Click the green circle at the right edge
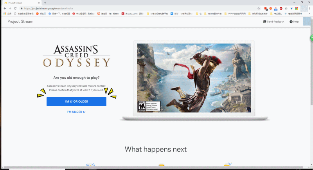The height and width of the screenshot is (170, 313). (311, 38)
